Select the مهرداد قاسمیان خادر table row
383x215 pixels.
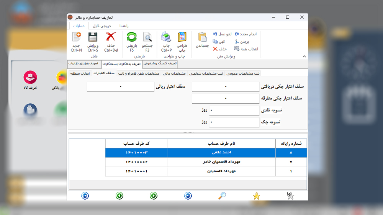(221, 162)
